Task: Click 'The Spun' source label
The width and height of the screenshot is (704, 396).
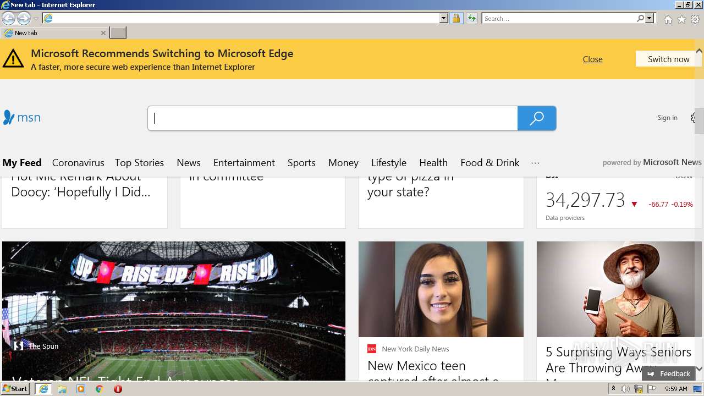Action: coord(43,346)
